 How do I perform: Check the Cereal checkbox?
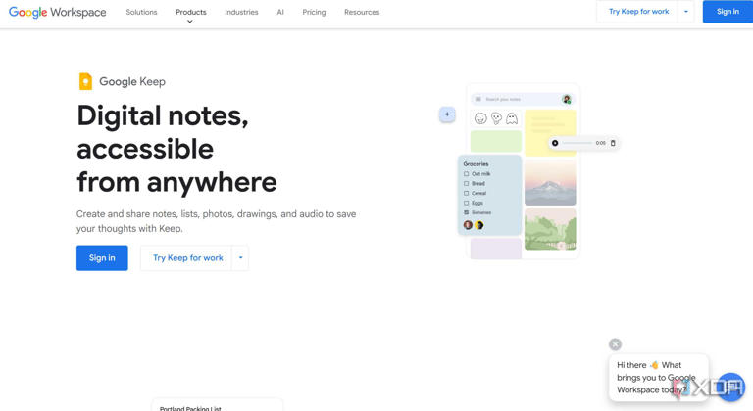[466, 194]
